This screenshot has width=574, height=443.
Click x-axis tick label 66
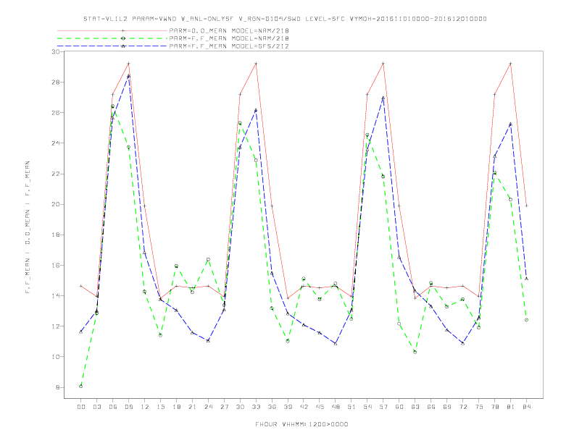[x=431, y=407]
